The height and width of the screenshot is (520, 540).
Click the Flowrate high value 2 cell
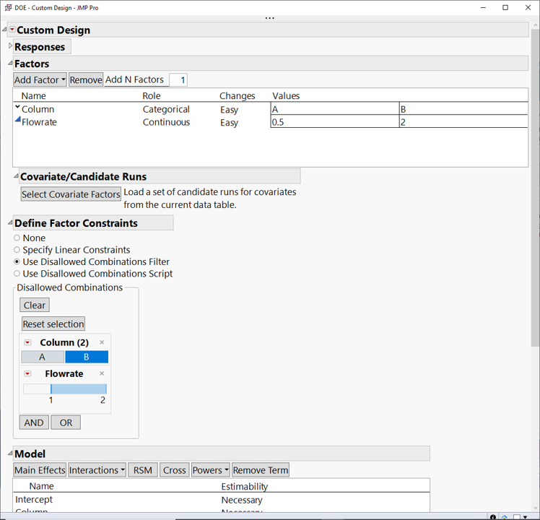(x=463, y=121)
